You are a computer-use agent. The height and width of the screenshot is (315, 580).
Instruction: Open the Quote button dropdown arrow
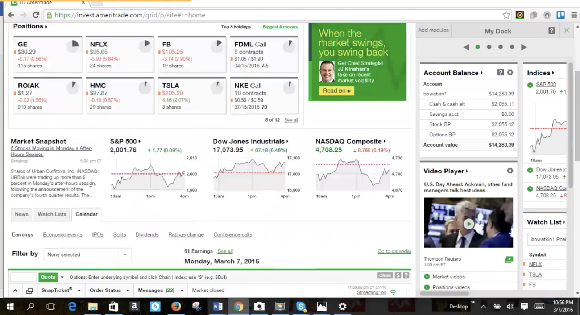tap(62, 277)
